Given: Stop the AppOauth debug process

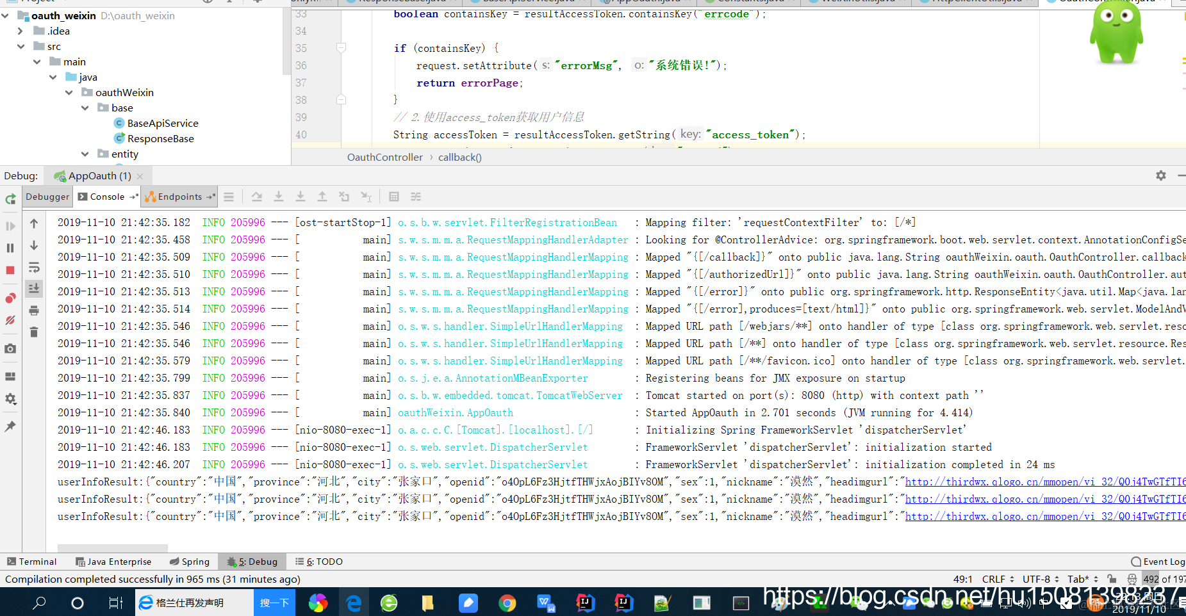Looking at the screenshot, I should point(10,270).
